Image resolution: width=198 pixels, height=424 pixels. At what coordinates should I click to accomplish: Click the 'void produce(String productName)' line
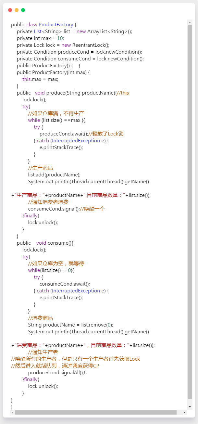(73, 93)
